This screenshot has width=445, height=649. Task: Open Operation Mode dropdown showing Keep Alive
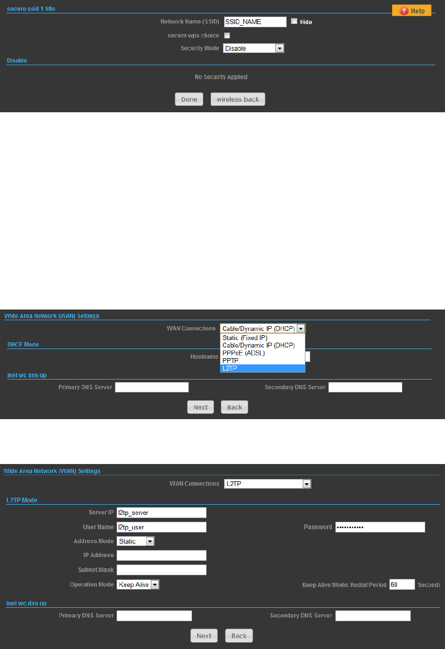138,585
